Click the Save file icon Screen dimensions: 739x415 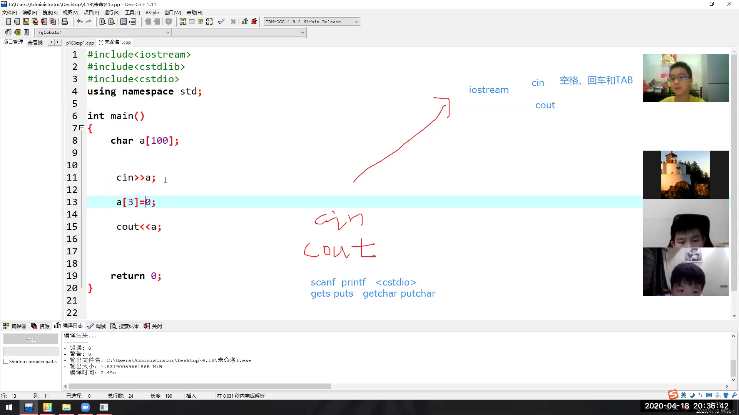tap(26, 22)
